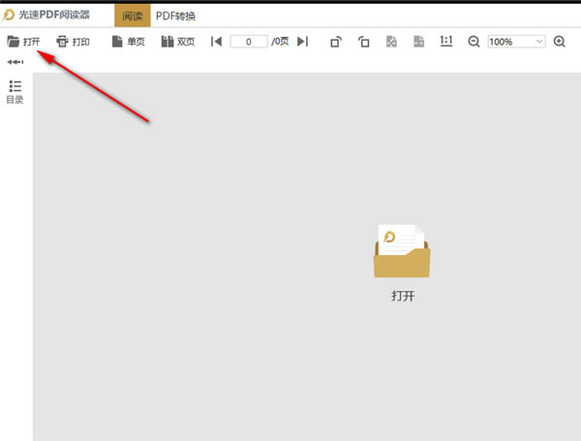Rotate page clockwise icon

[x=336, y=42]
